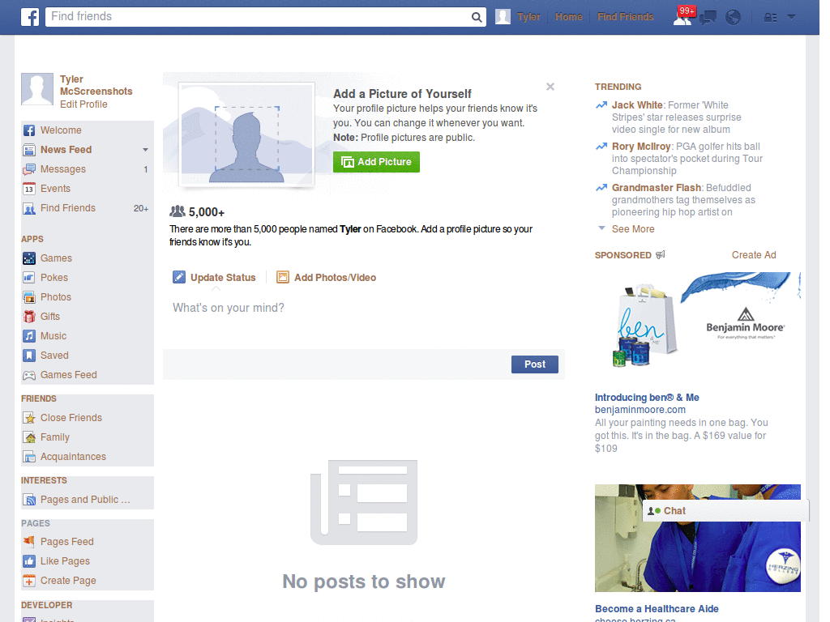830x622 pixels.
Task: Open friend requests icon with 99+ badge
Action: (683, 16)
